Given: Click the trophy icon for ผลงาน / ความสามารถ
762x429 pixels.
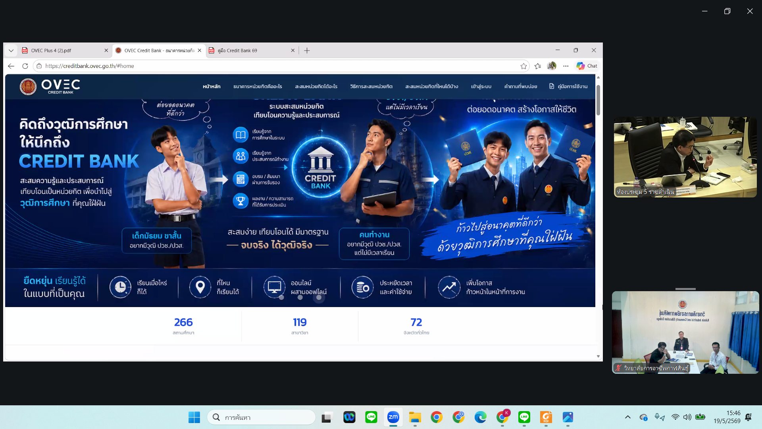Looking at the screenshot, I should (x=241, y=201).
